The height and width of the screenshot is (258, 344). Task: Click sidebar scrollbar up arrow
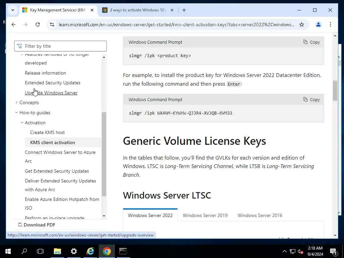(104, 57)
